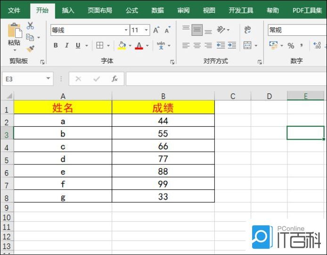The width and height of the screenshot is (327, 255).
Task: Select the 成绩 header cell
Action: [163, 107]
